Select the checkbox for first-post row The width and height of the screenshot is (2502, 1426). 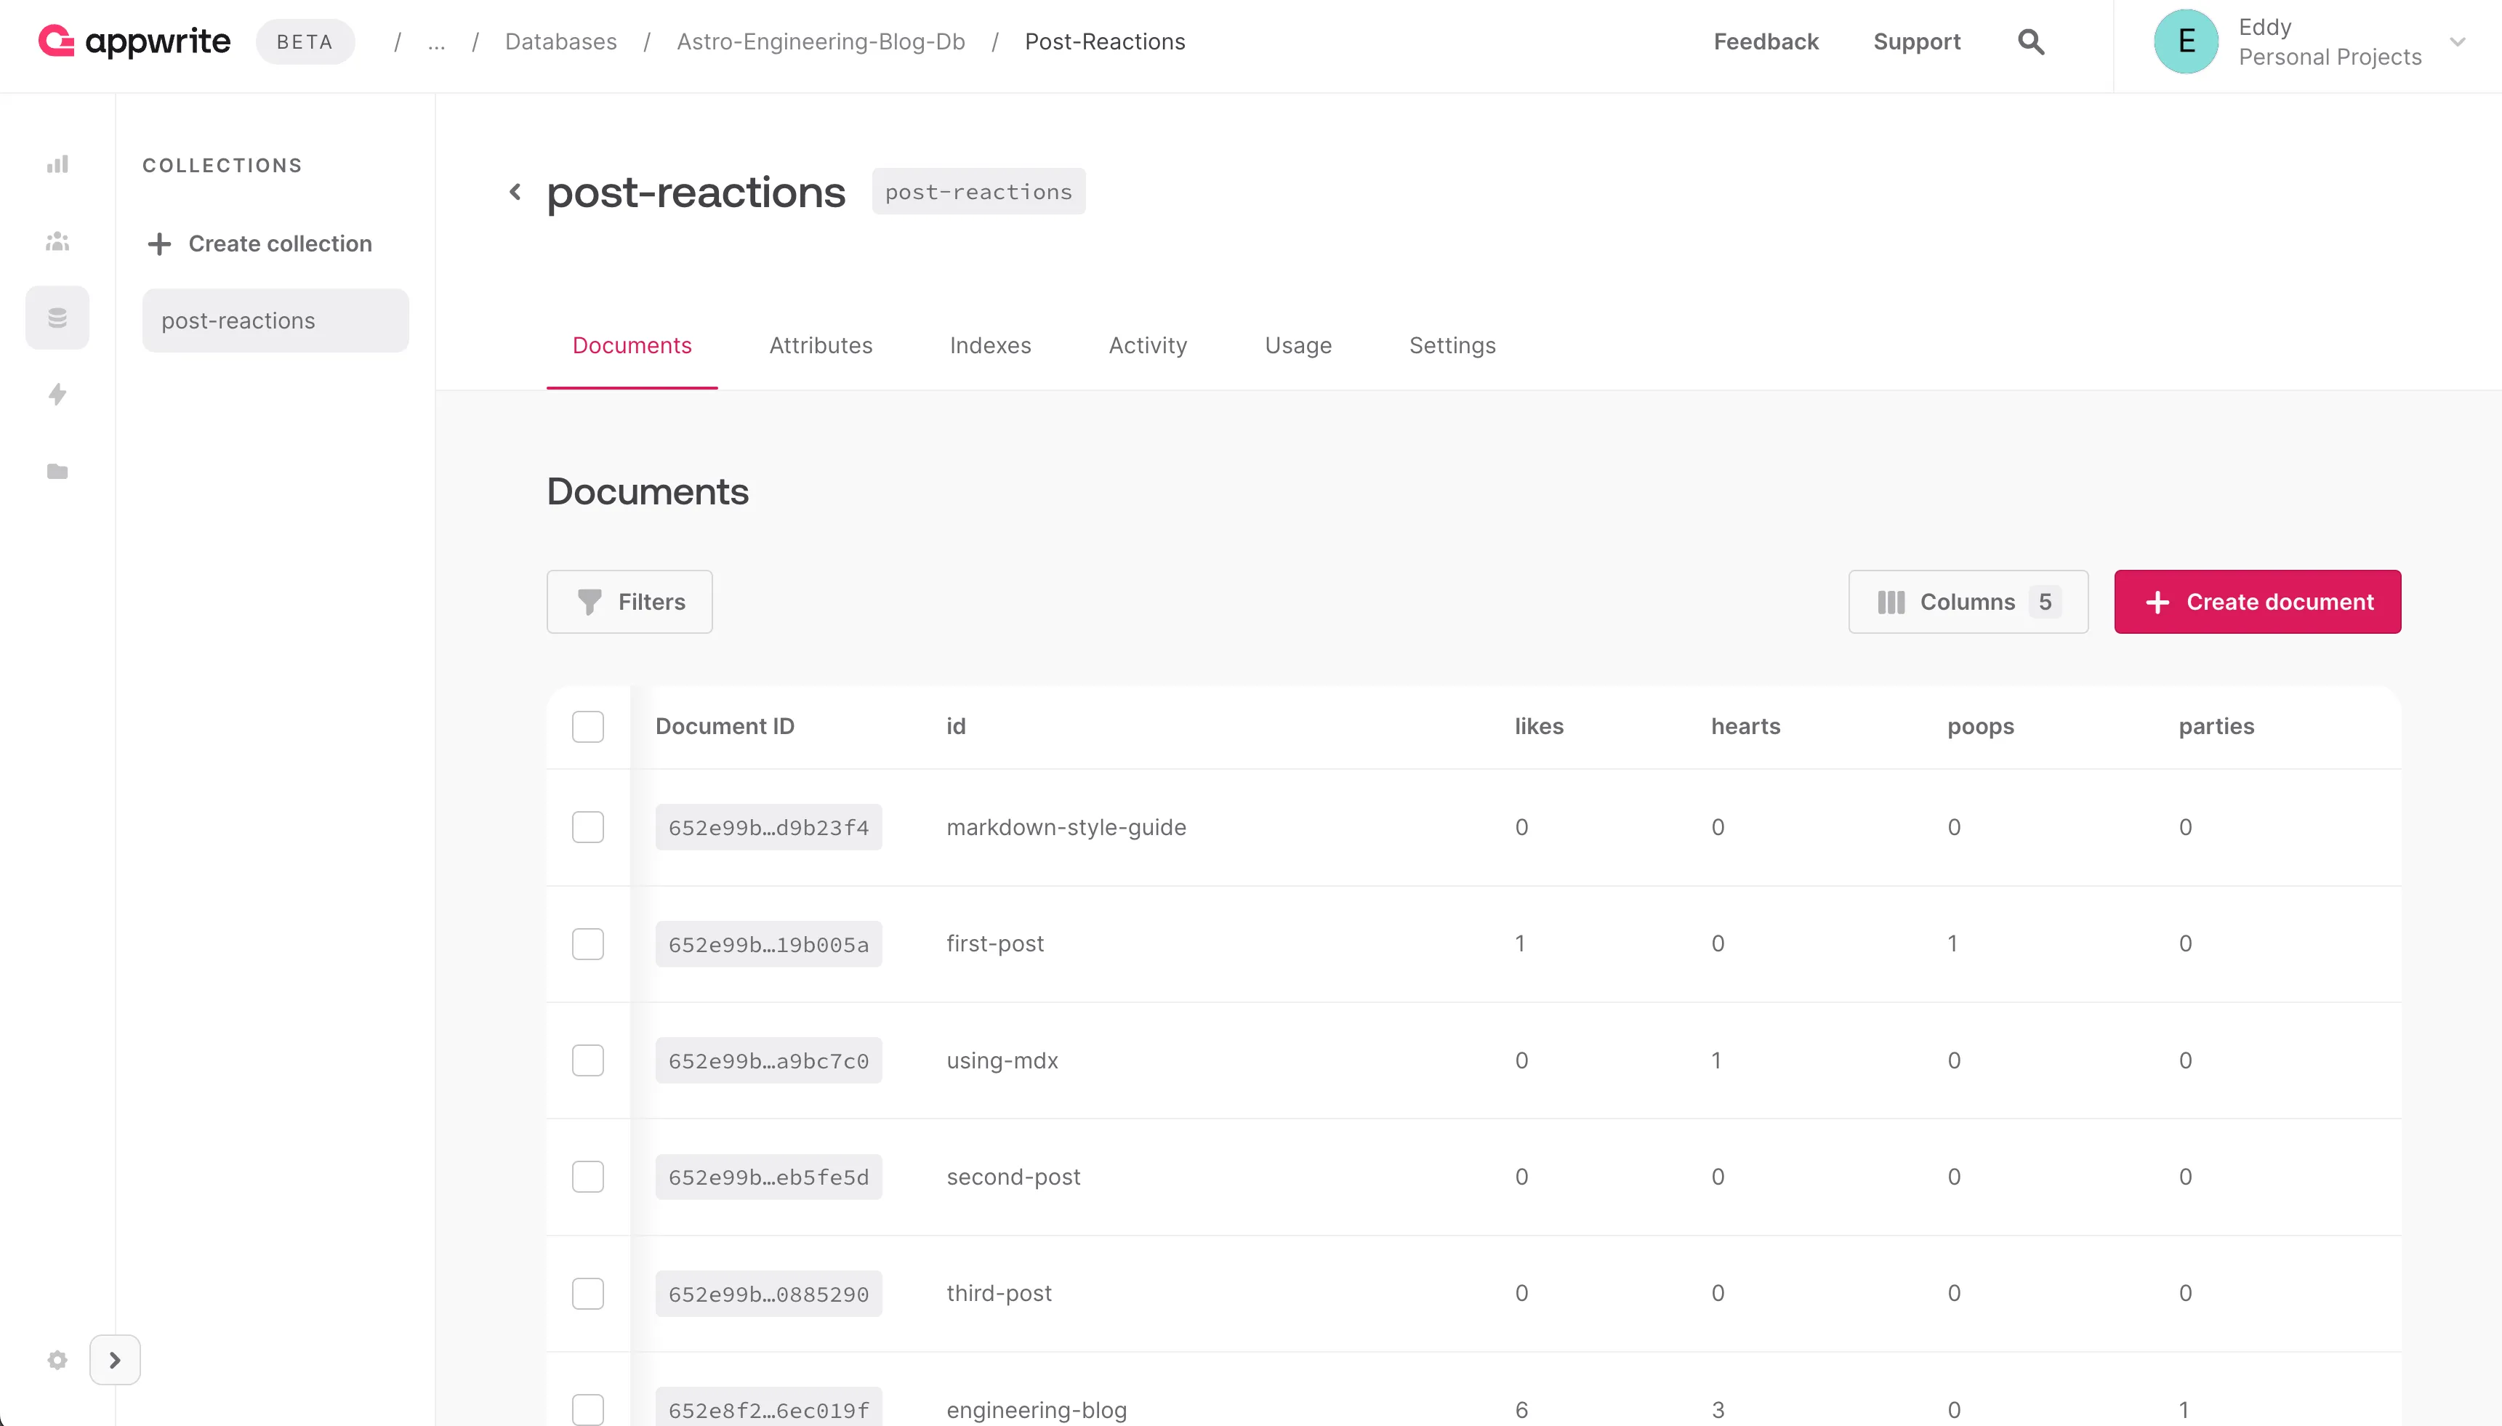(587, 943)
